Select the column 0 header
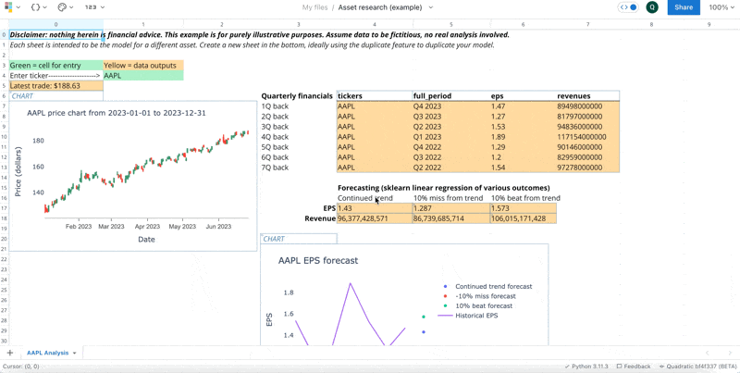The width and height of the screenshot is (740, 373). tap(55, 25)
